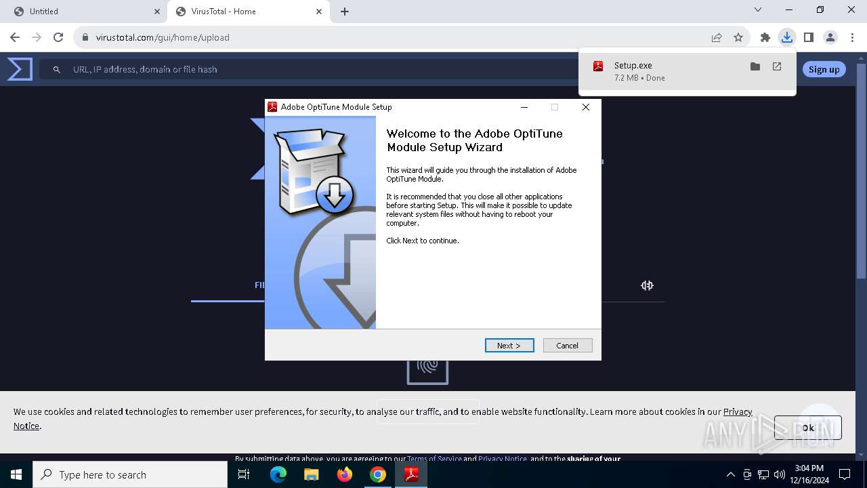This screenshot has width=867, height=488.
Task: Open the Windows Start menu
Action: (x=16, y=474)
